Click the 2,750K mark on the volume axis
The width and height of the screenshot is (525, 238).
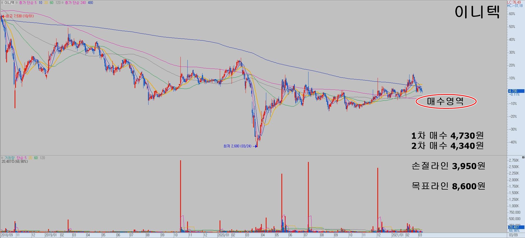(x=514, y=160)
